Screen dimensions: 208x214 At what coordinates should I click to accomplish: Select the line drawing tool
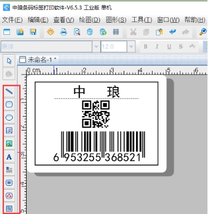click(x=9, y=91)
